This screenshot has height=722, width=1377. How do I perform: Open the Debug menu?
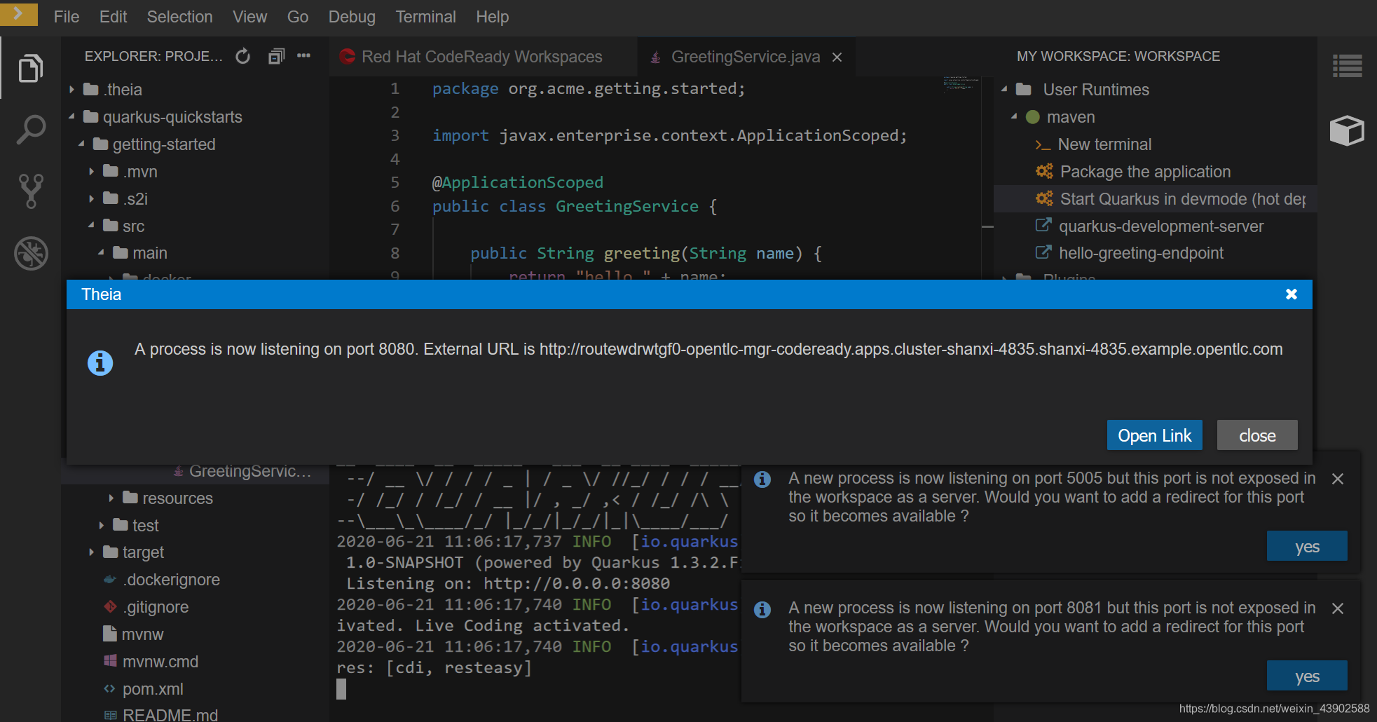[352, 17]
